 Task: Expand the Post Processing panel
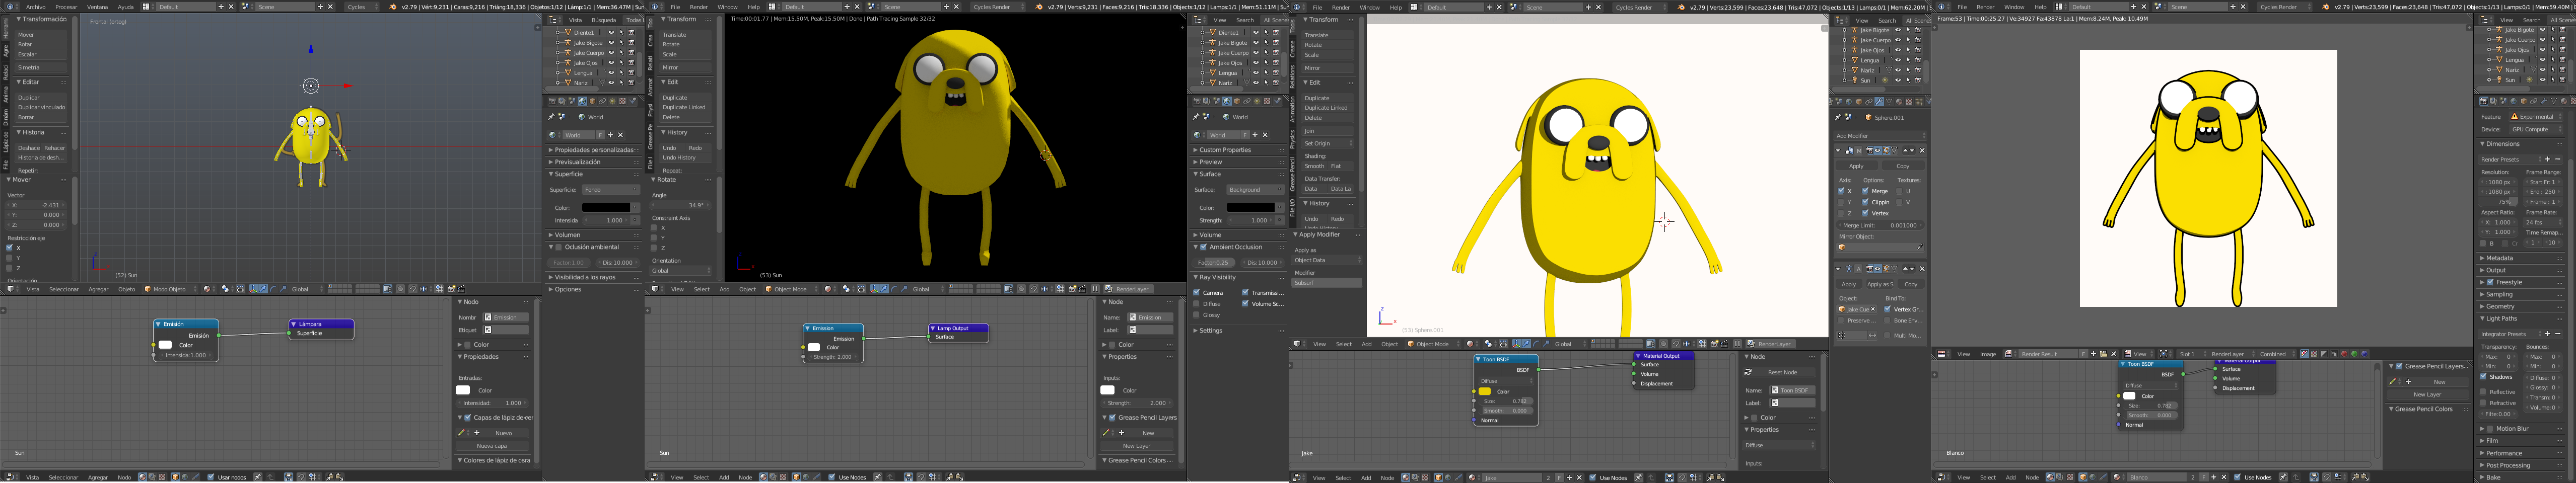[2508, 465]
